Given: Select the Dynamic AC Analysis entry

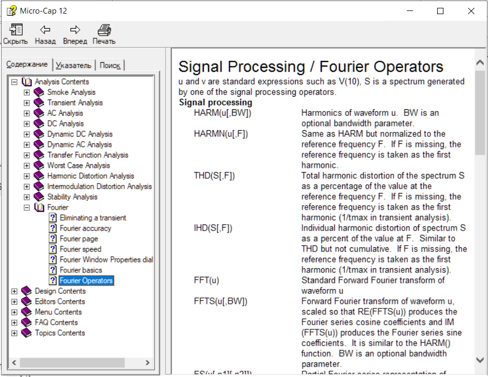Looking at the screenshot, I should [79, 145].
